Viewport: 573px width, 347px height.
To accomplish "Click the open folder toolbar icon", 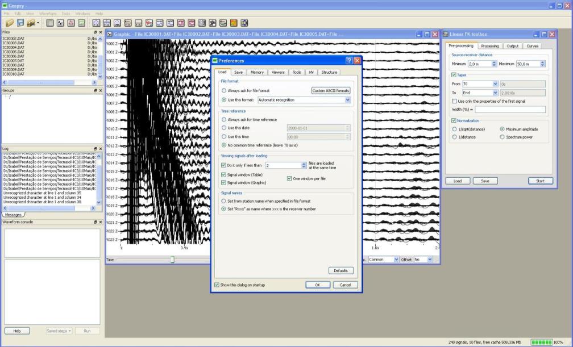I will click(x=10, y=23).
